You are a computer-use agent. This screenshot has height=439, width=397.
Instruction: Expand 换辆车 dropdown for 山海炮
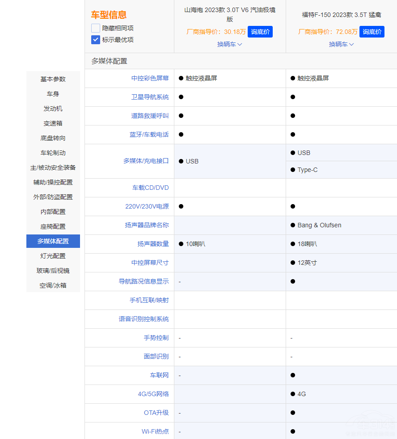click(229, 44)
